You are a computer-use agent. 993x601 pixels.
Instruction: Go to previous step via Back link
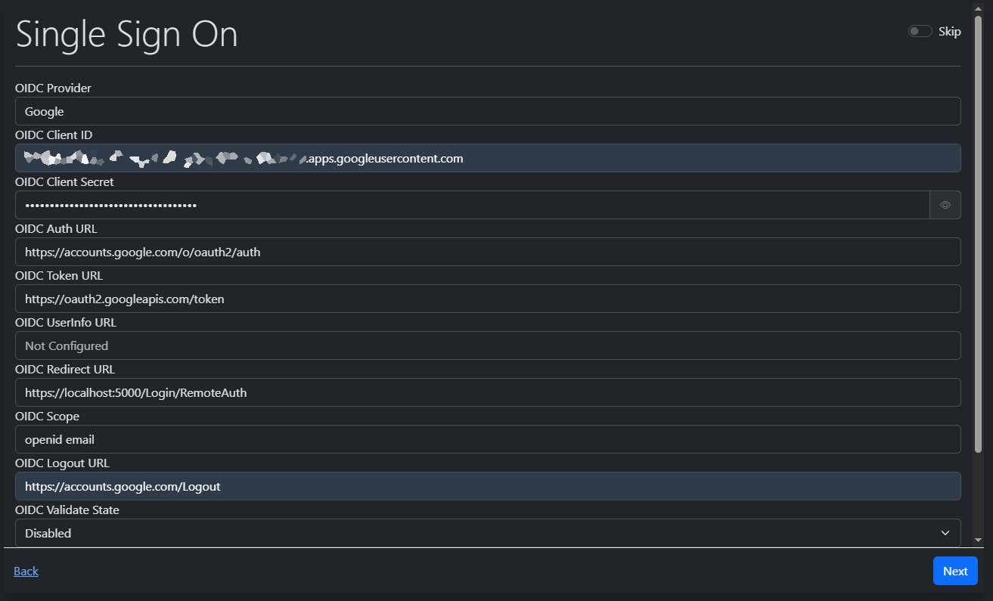(x=26, y=571)
